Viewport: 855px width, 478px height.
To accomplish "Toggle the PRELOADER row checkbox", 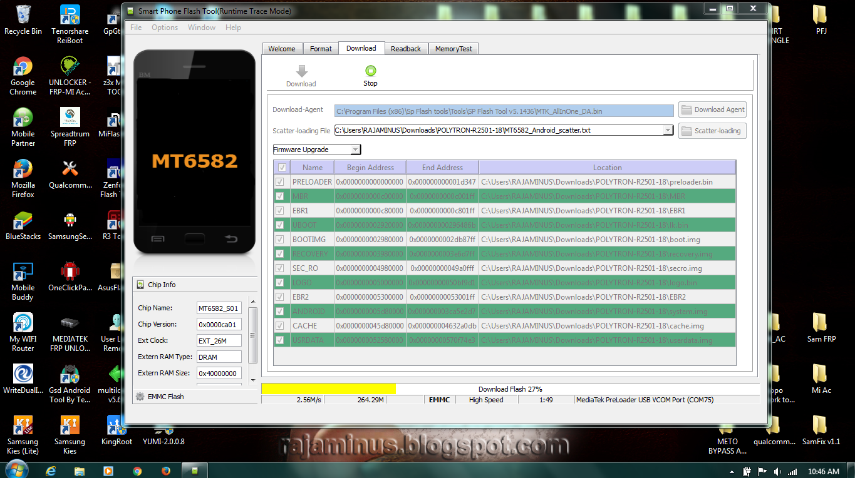I will point(280,182).
